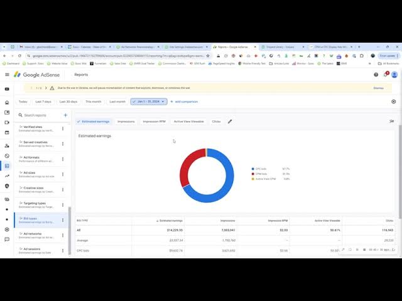
Task: Select the Today date range
Action: 23,102
